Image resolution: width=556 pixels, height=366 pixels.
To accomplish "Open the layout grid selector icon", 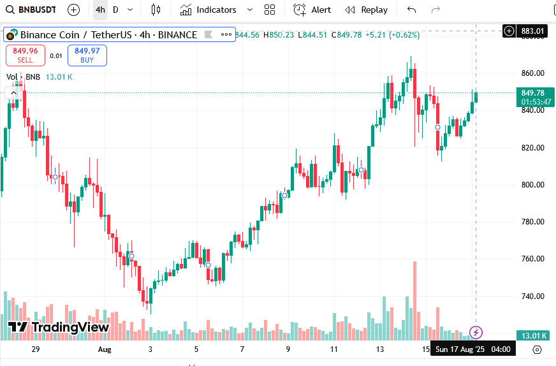I will click(270, 10).
